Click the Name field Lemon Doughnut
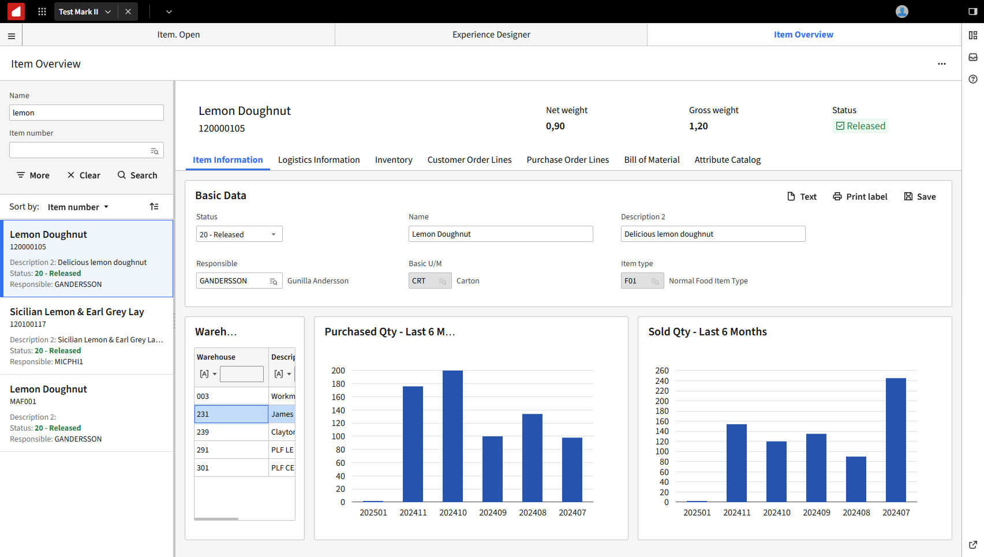The height and width of the screenshot is (557, 984). (501, 234)
